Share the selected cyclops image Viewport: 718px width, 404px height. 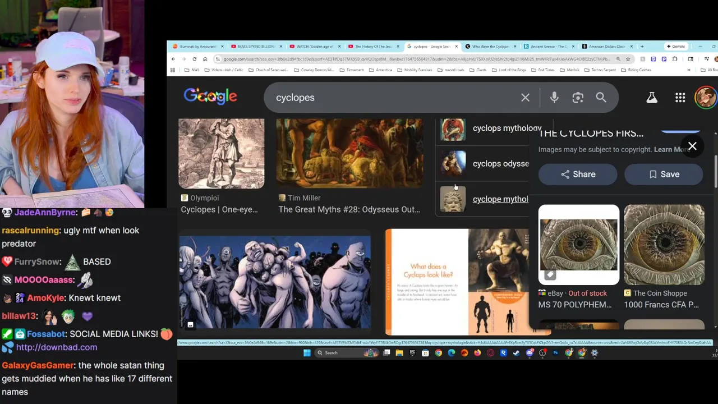point(578,174)
